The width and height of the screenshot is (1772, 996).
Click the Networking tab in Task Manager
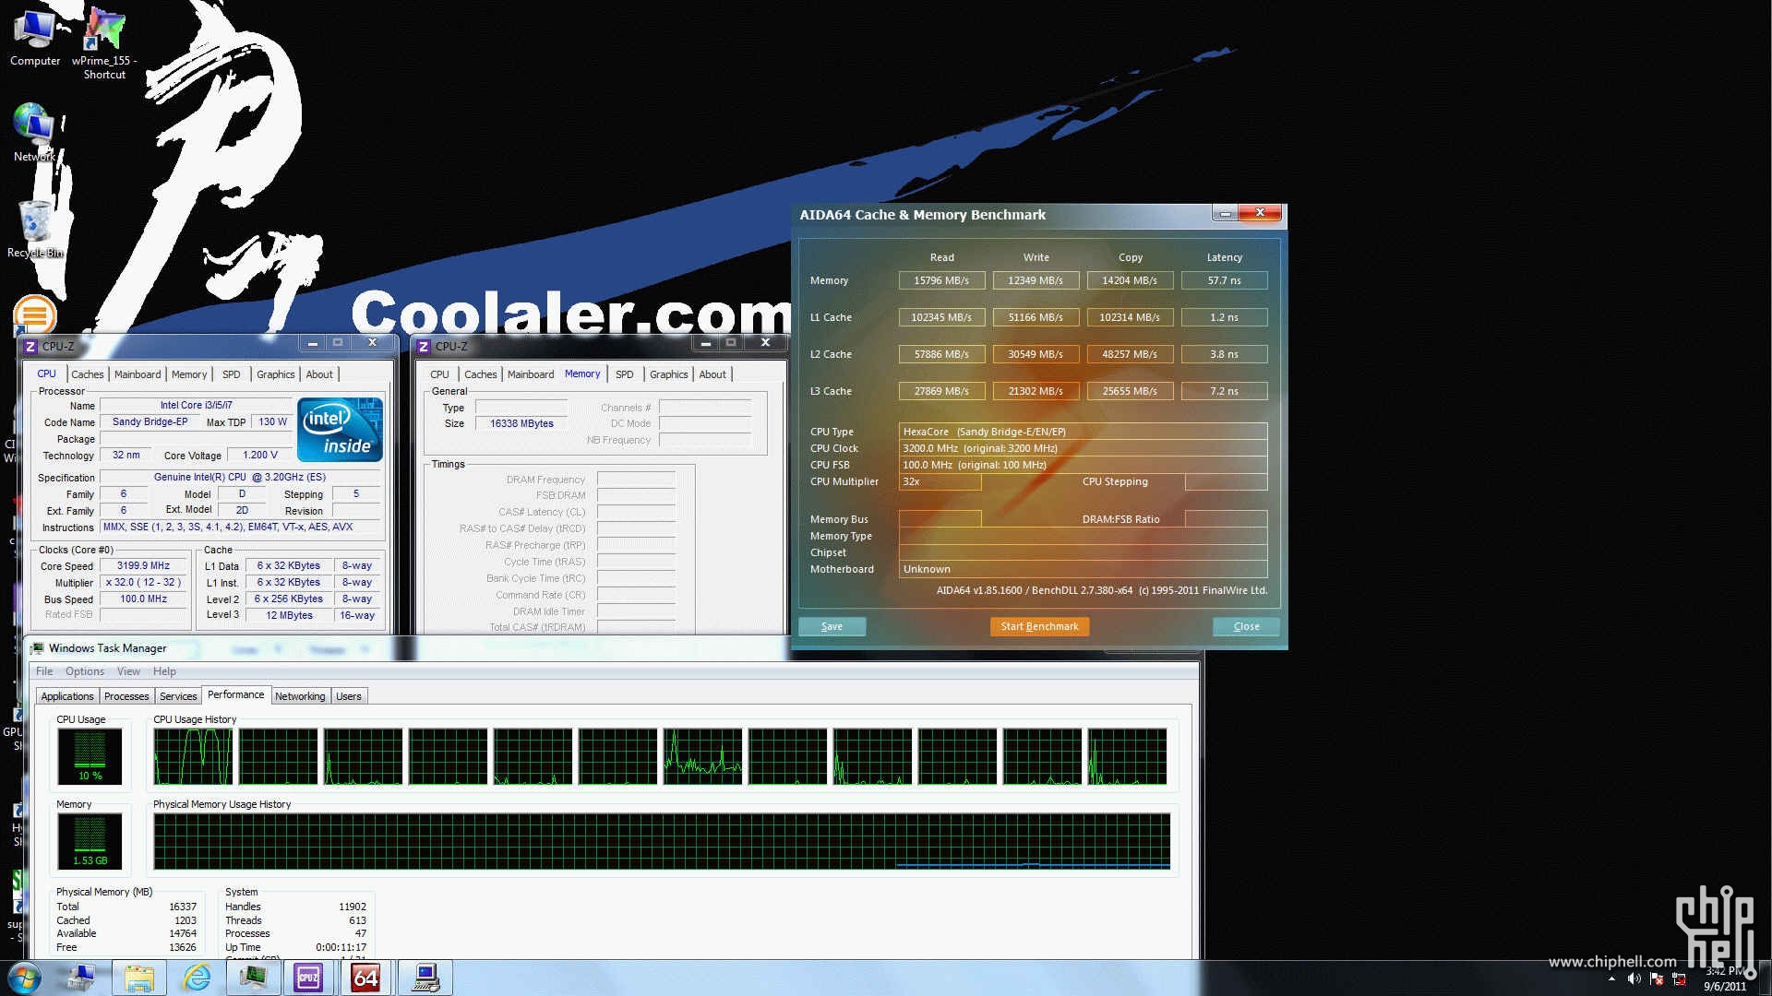[299, 694]
